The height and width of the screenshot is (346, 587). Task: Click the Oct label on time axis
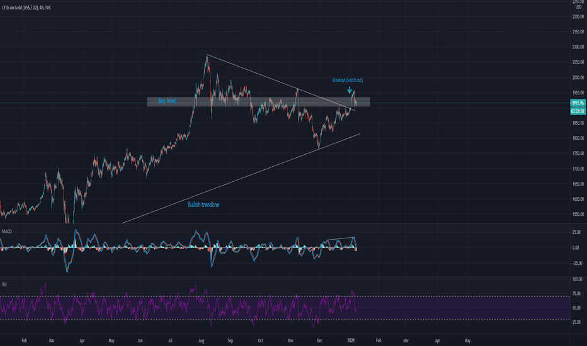(x=261, y=341)
